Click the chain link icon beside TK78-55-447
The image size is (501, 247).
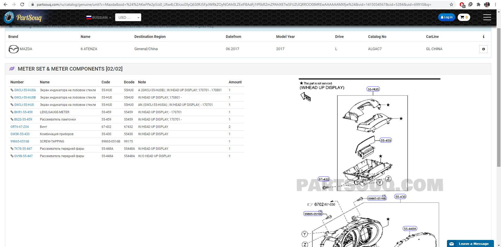pos(12,149)
